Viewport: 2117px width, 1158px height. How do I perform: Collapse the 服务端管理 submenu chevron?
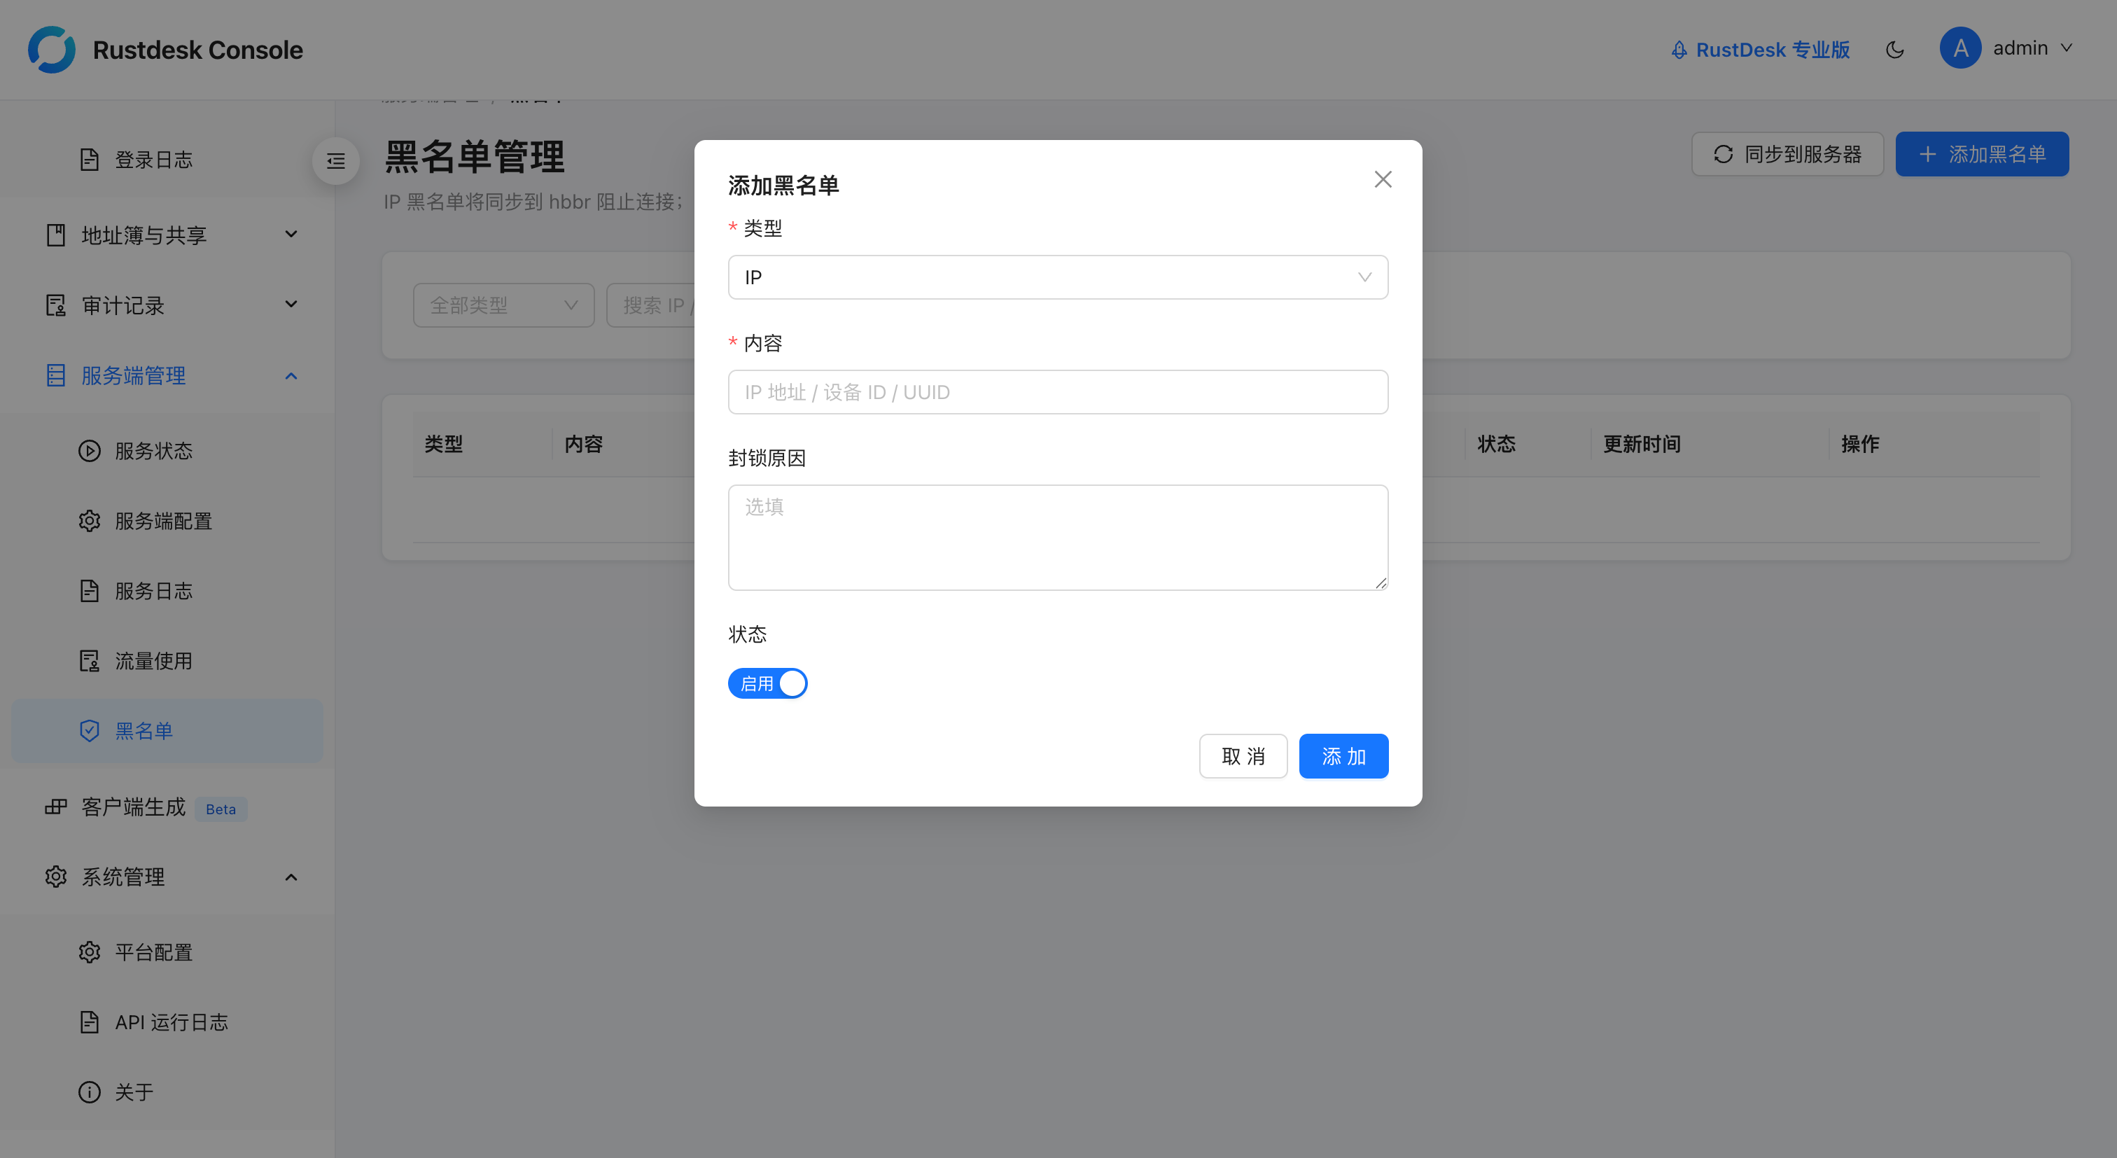[x=291, y=375]
